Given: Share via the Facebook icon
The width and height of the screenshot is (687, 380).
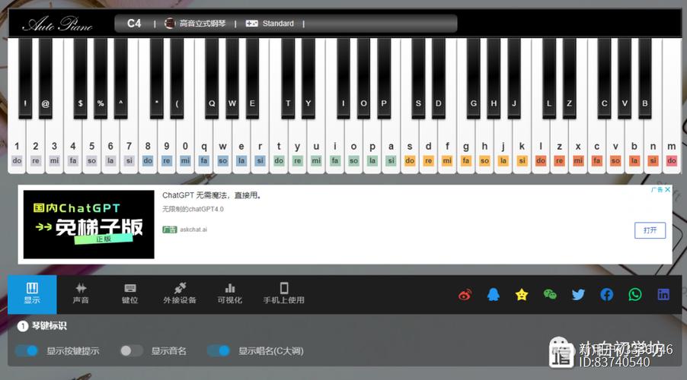Looking at the screenshot, I should (x=606, y=295).
